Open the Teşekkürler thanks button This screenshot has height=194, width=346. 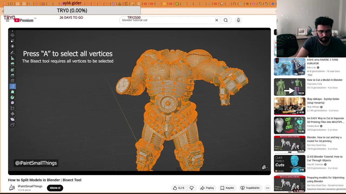(250, 188)
